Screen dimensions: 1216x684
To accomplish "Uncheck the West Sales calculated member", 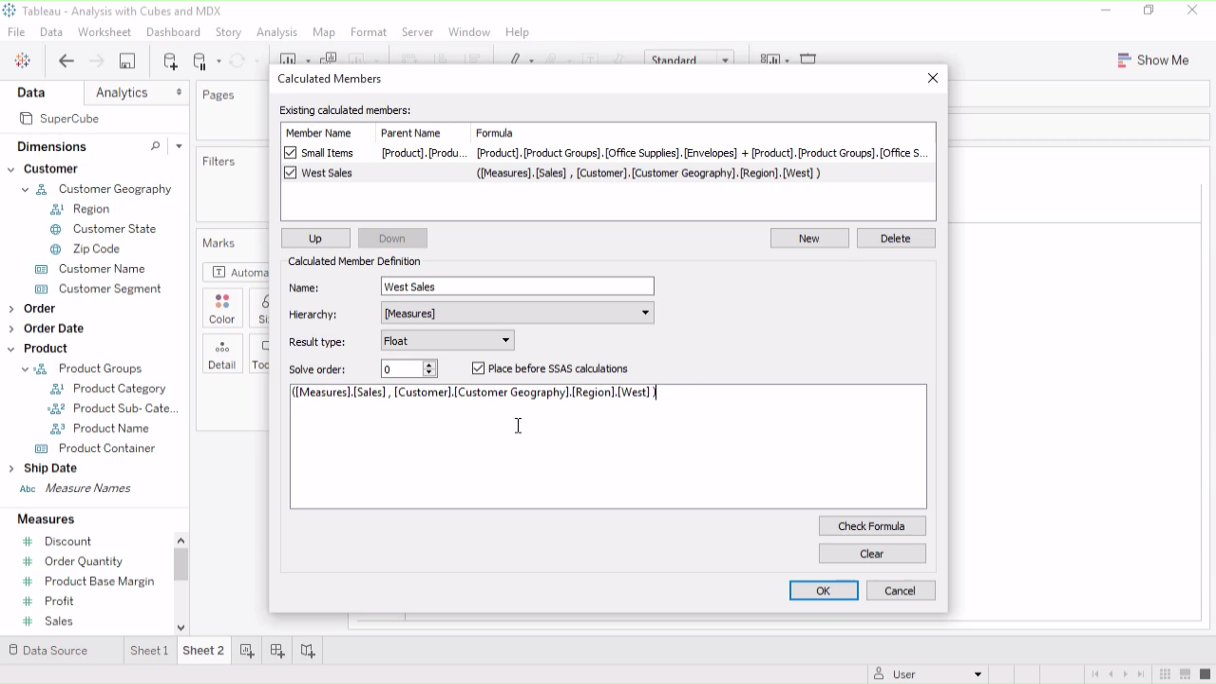I will [x=291, y=173].
